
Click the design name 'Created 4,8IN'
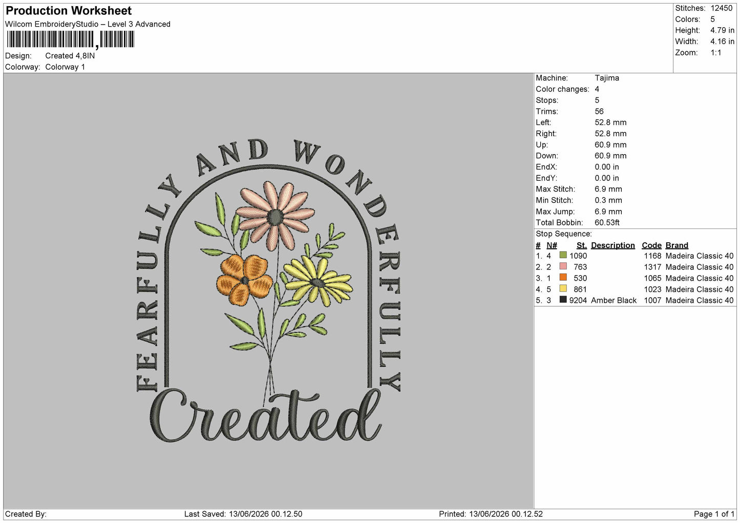point(70,56)
